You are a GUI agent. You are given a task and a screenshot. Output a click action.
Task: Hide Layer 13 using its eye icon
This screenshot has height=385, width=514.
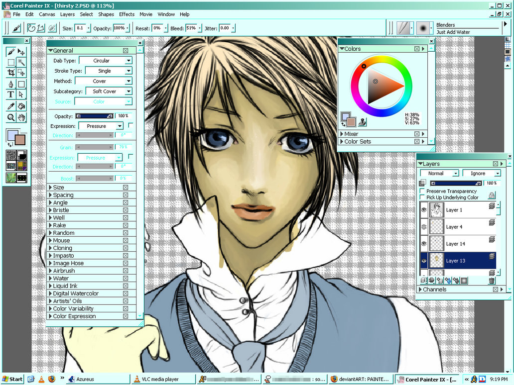424,261
